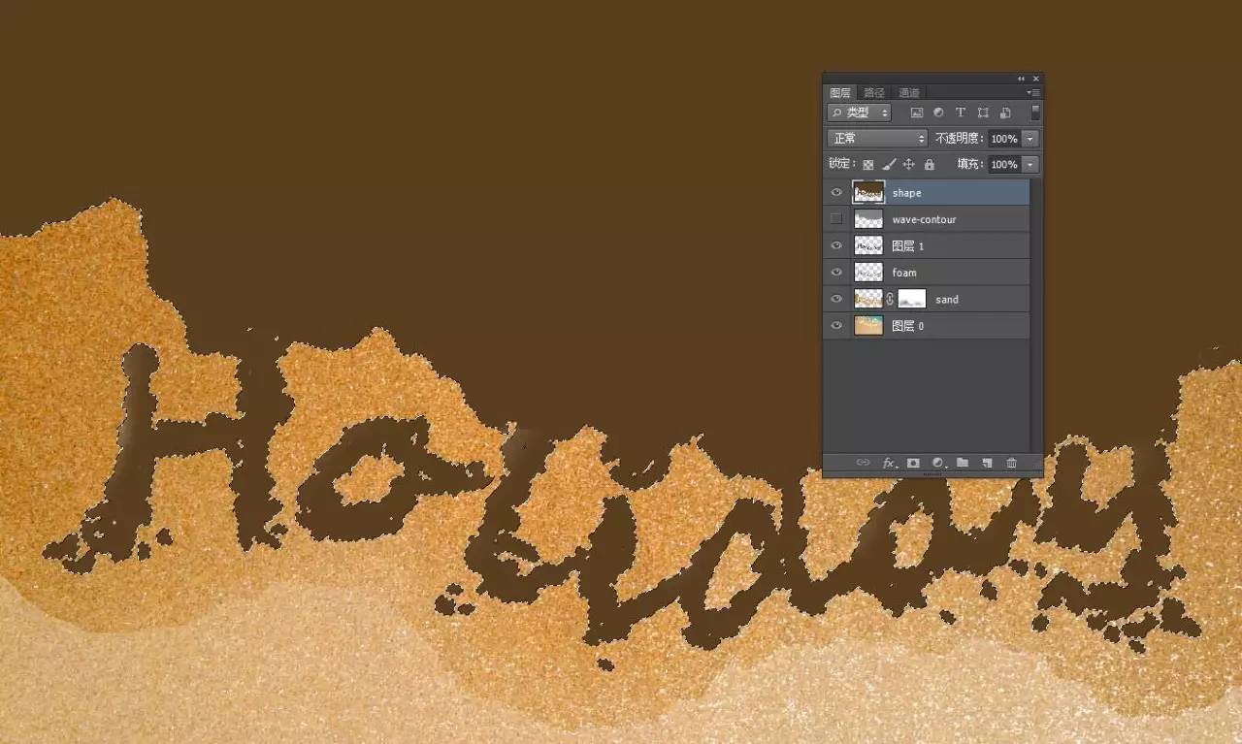Filter layers by type (T) icon
Viewport: 1242px width, 744px height.
pyautogui.click(x=961, y=113)
